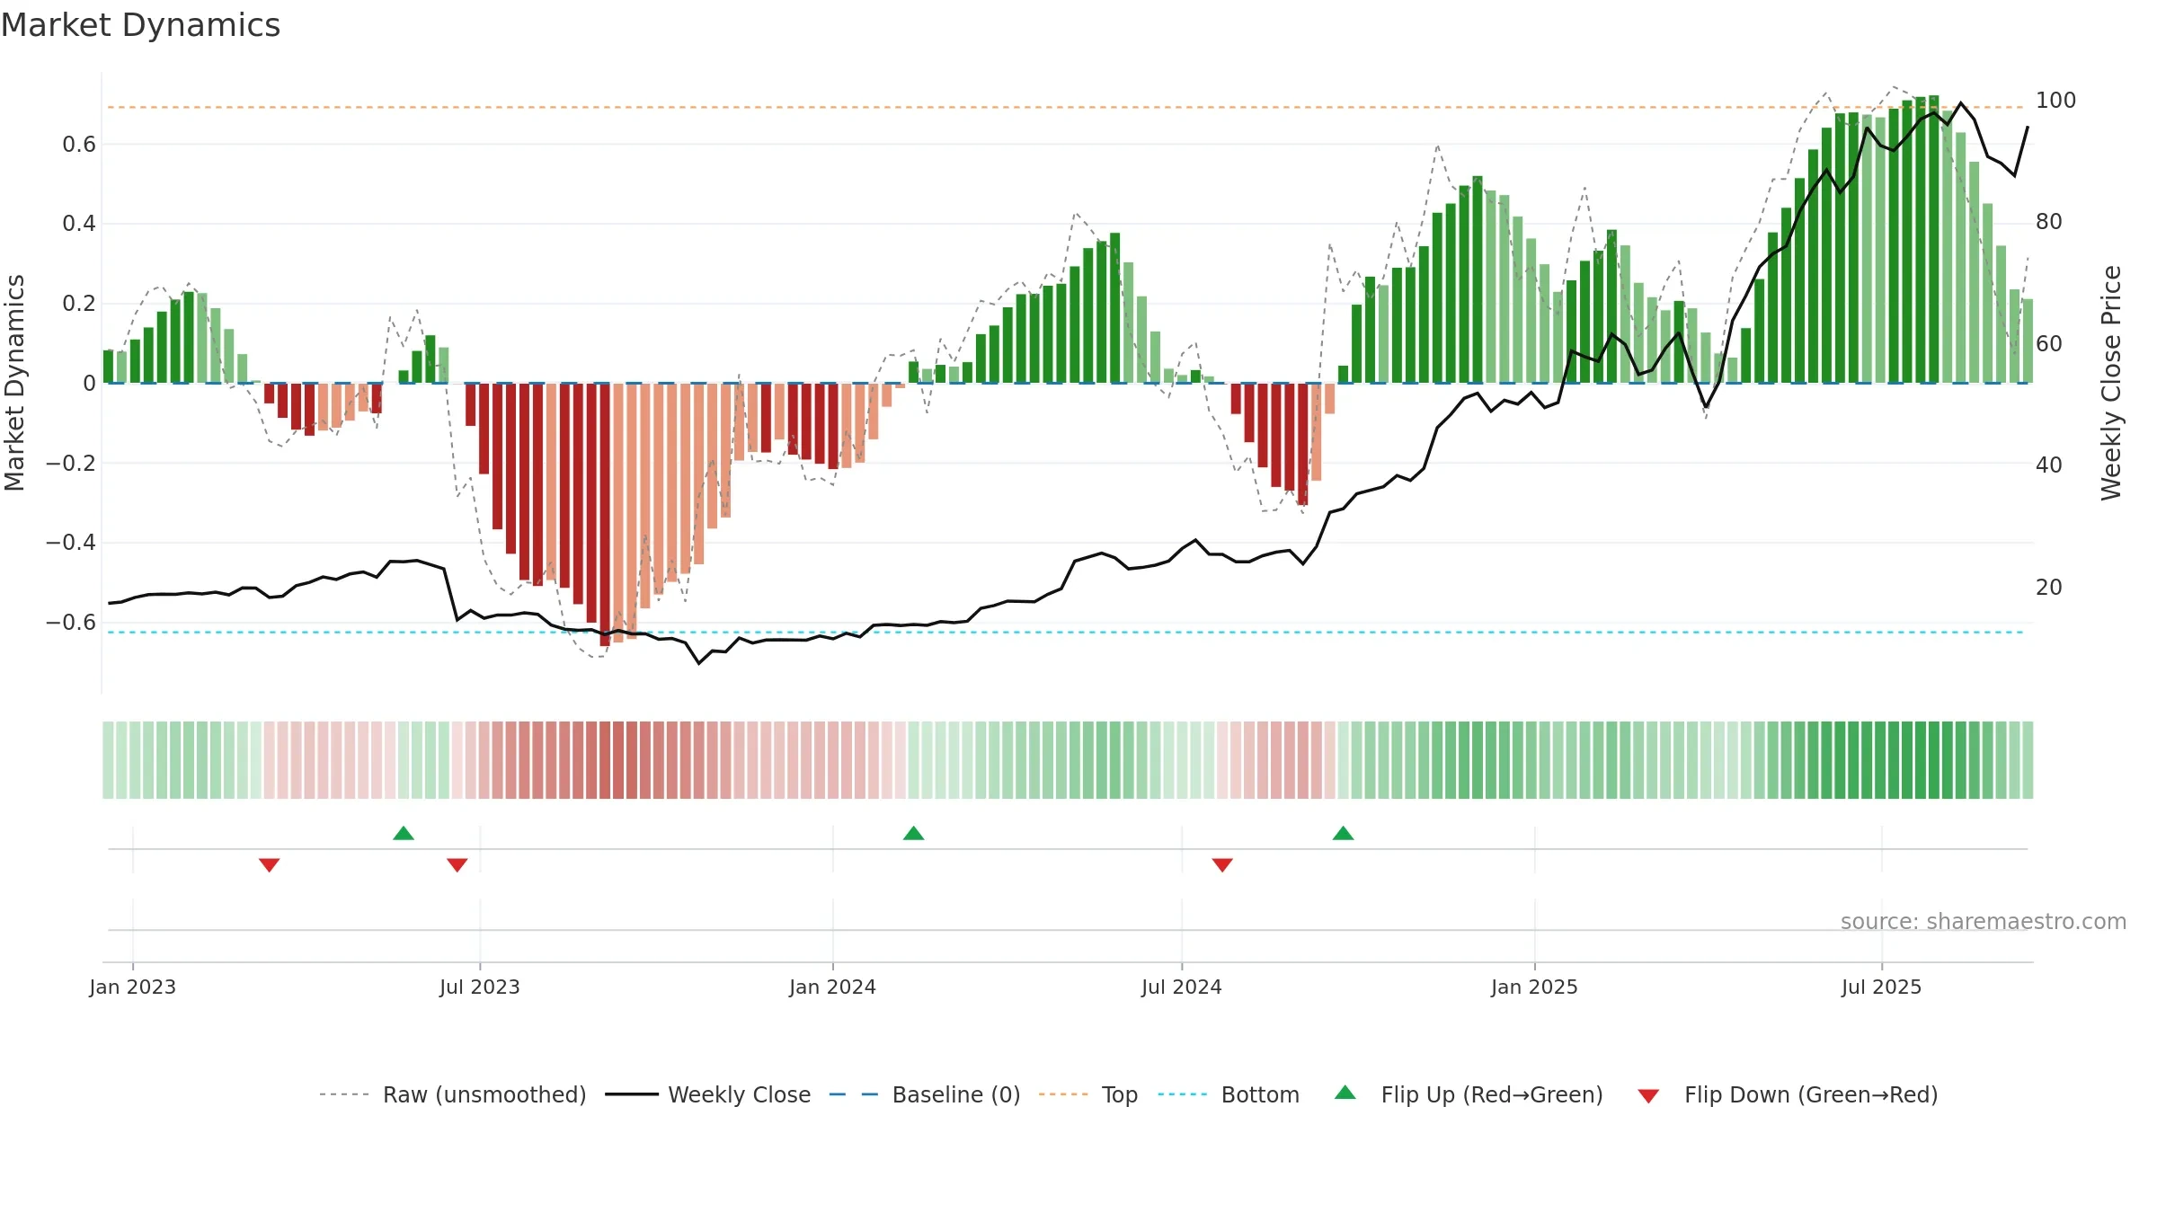Click the Market Dynamics chart title
This screenshot has height=1213, width=2157.
(140, 25)
